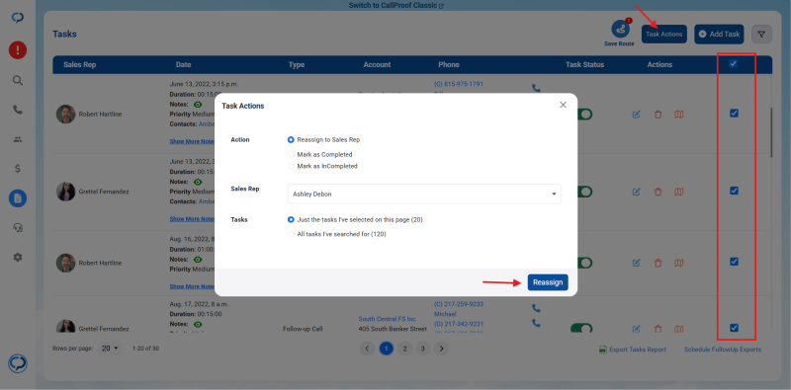
Task: Open the chat bubble icon at the sidebar bottom
Action: pos(18,363)
